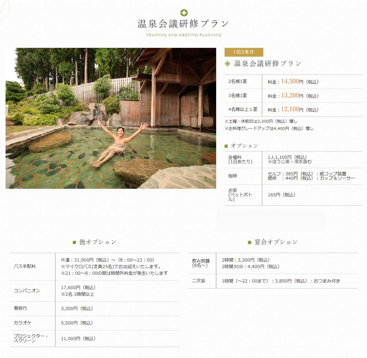Click the 会場料 (1日あたり) label
The height and width of the screenshot is (358, 367).
coord(240,160)
